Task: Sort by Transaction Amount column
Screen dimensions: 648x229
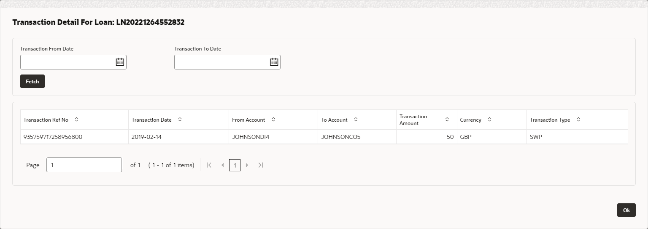Action: [447, 120]
